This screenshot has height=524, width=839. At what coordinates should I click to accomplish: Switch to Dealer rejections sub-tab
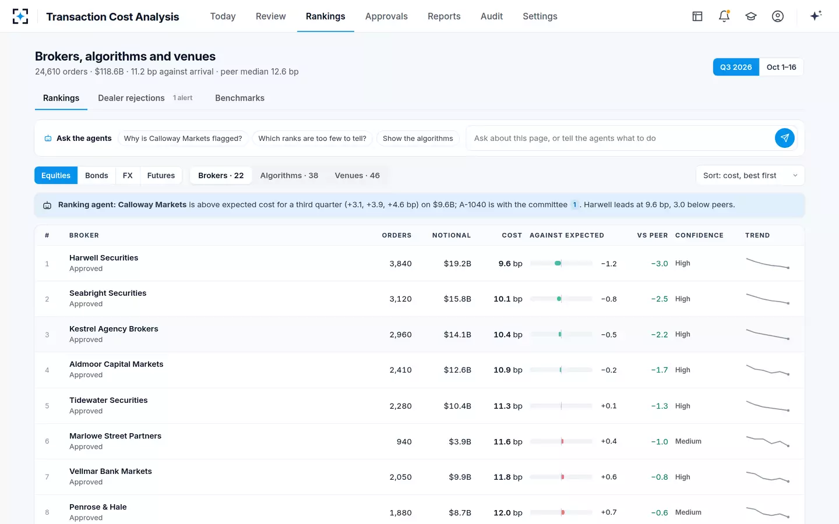click(145, 98)
